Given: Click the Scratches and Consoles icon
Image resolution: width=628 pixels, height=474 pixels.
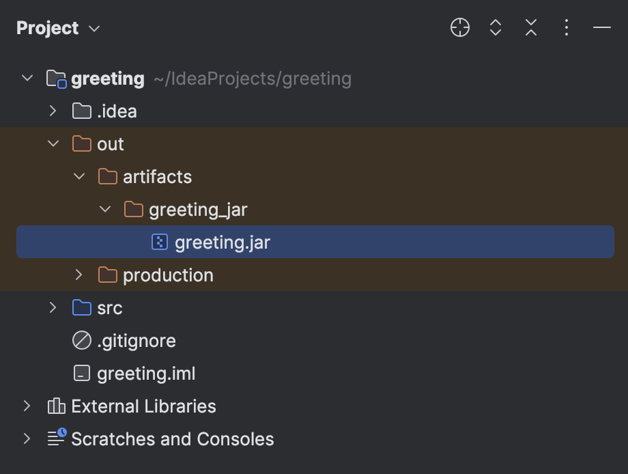Looking at the screenshot, I should tap(55, 439).
